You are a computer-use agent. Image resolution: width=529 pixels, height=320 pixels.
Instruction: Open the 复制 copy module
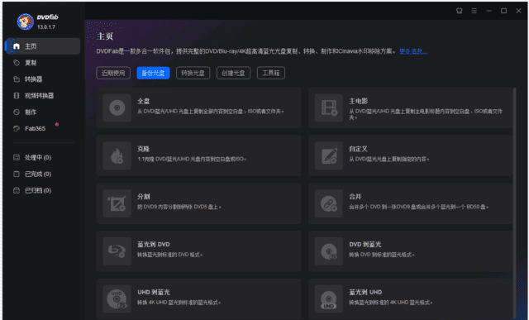point(43,63)
